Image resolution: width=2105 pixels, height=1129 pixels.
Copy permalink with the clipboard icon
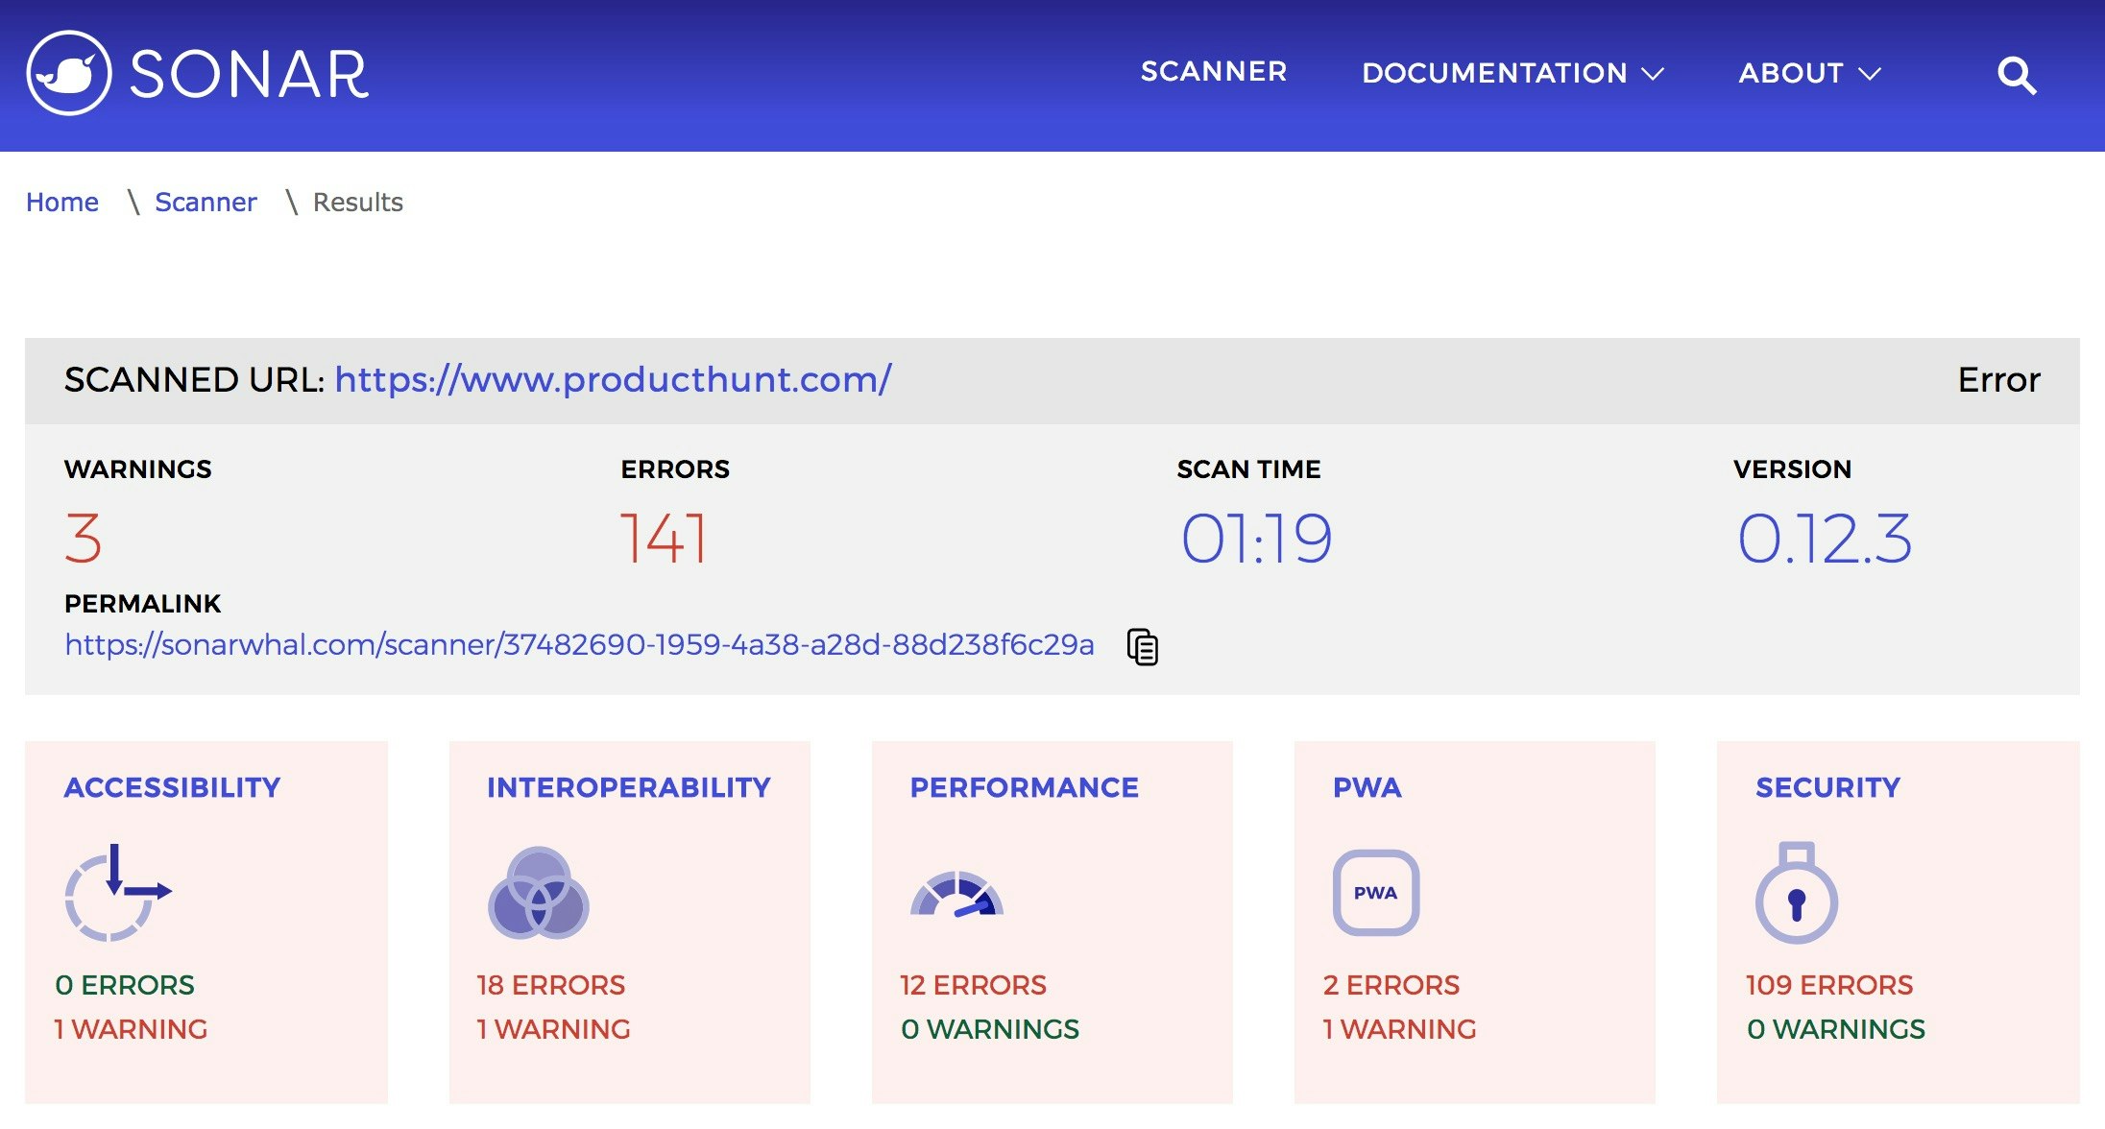(1142, 646)
